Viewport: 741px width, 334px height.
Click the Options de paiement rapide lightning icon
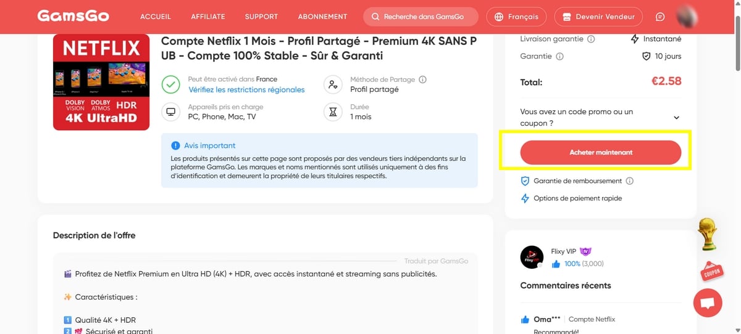tap(525, 198)
